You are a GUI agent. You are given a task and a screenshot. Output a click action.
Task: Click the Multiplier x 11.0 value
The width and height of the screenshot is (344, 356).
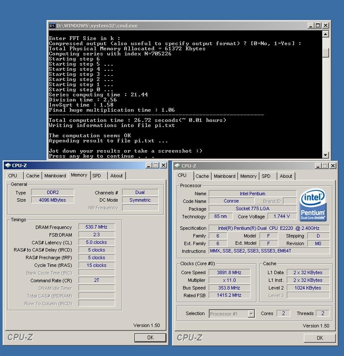click(x=229, y=280)
